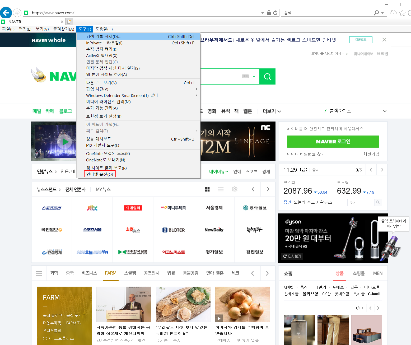Go back with the browser back arrow
This screenshot has height=345, width=411.
point(6,13)
